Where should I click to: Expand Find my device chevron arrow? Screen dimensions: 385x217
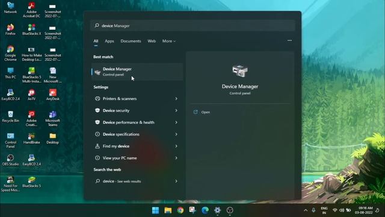click(x=176, y=146)
